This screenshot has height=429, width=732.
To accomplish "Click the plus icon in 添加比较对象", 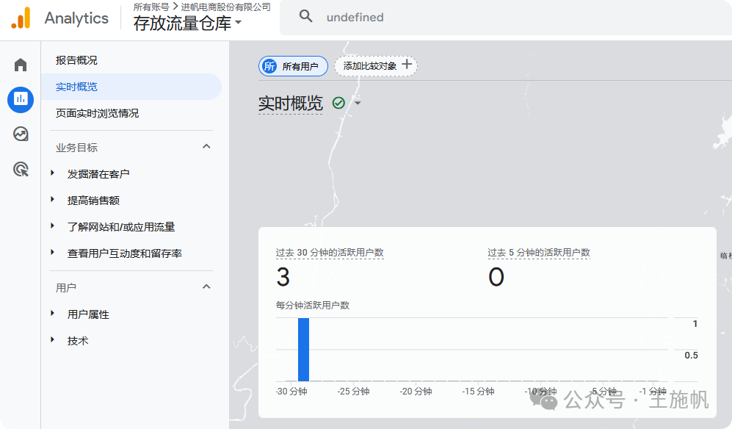I will (x=407, y=65).
